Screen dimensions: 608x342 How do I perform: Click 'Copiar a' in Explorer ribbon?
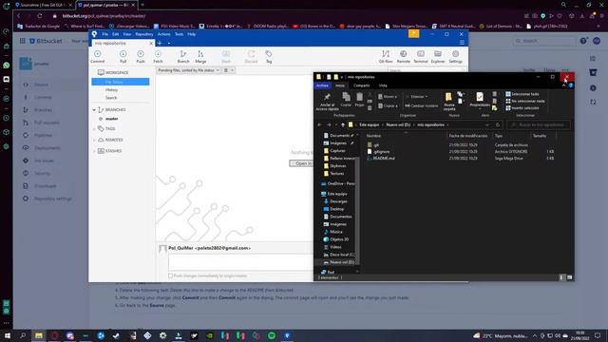click(388, 105)
